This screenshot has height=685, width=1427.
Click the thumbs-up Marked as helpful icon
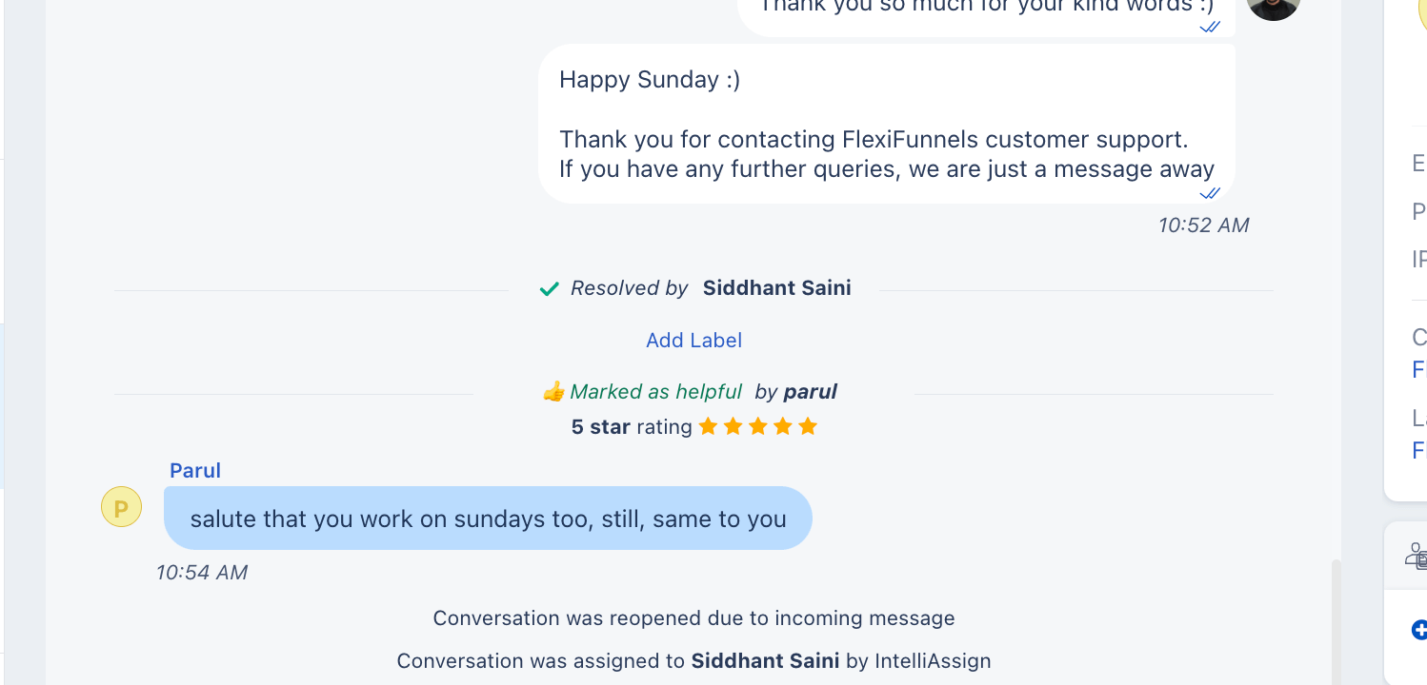click(553, 392)
